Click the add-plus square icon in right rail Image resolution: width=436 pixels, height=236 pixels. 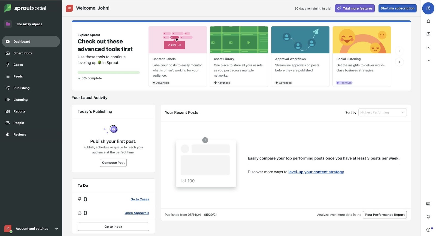[x=428, y=47]
